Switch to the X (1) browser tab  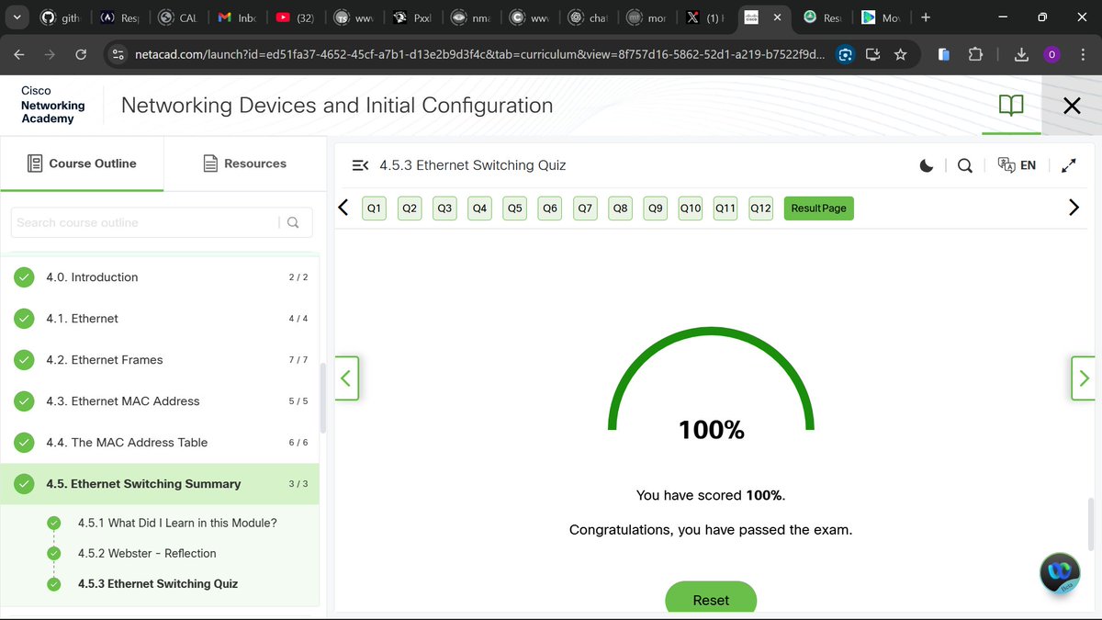click(705, 17)
